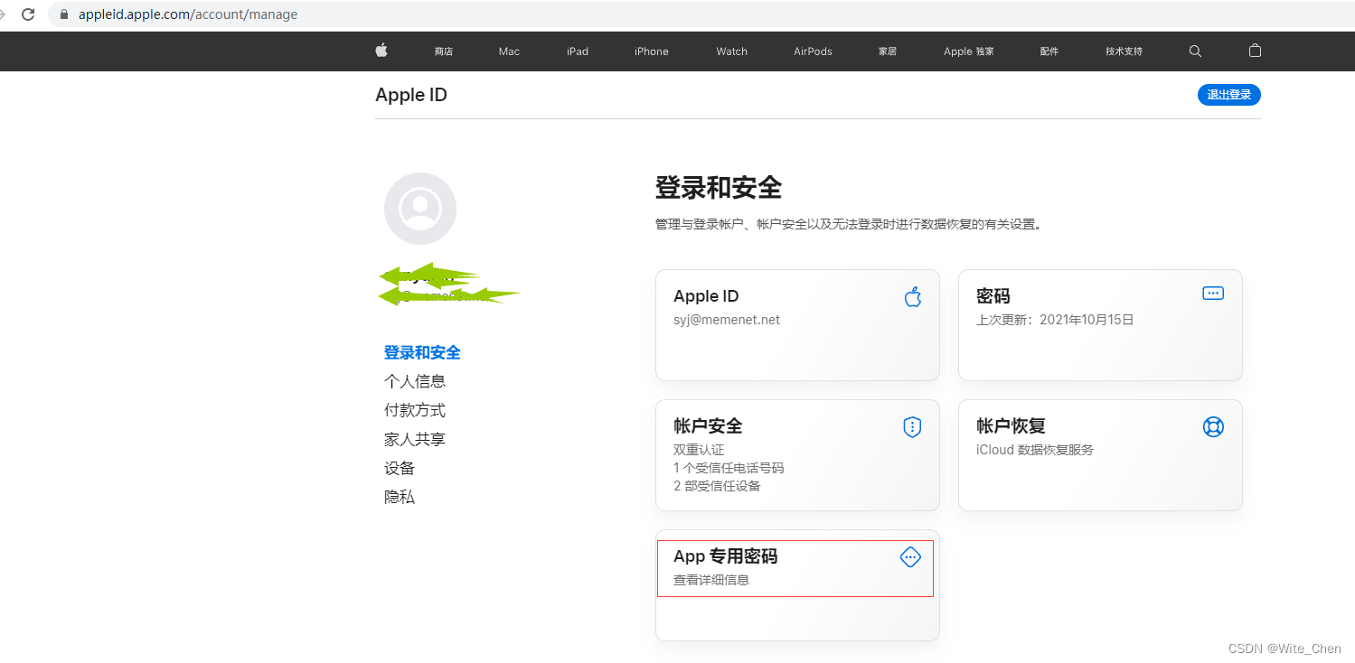Open 家居 in the top navigation

point(888,51)
